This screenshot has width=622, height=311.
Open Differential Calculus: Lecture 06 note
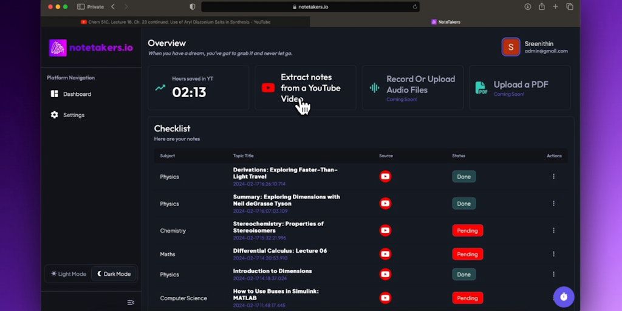coord(280,251)
